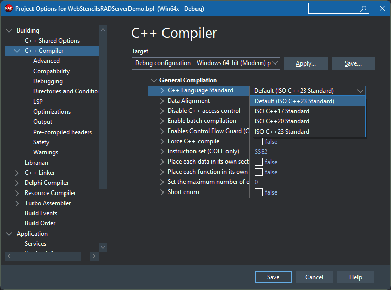Expand Force C++ compile row

(x=162, y=141)
